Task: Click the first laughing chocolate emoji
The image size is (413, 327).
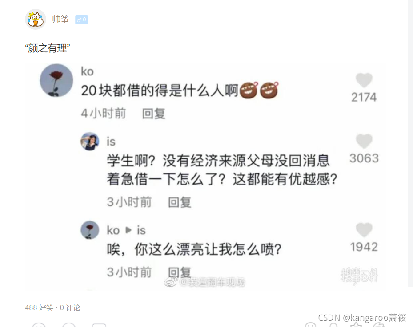Action: (249, 90)
